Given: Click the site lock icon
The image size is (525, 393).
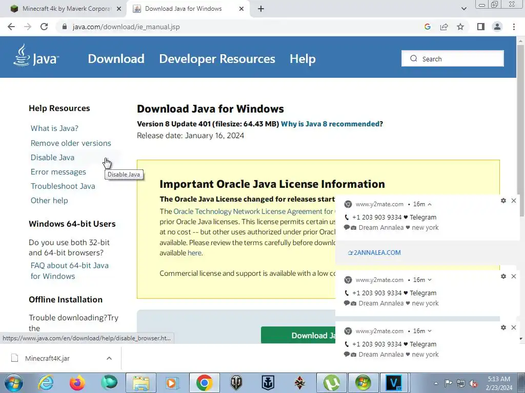Looking at the screenshot, I should (x=65, y=27).
